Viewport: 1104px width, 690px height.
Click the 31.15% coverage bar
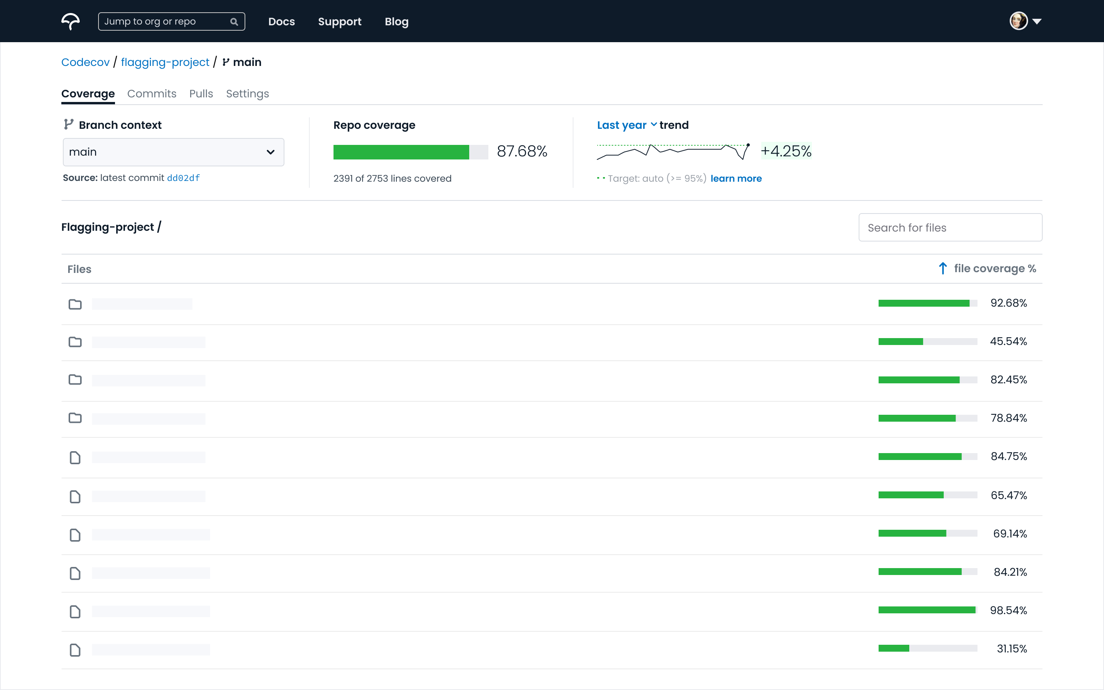928,649
